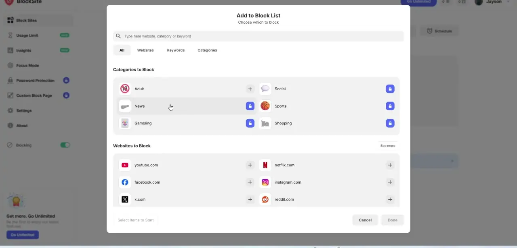
Task: Click the website, category or keyword search field
Action: [258, 36]
